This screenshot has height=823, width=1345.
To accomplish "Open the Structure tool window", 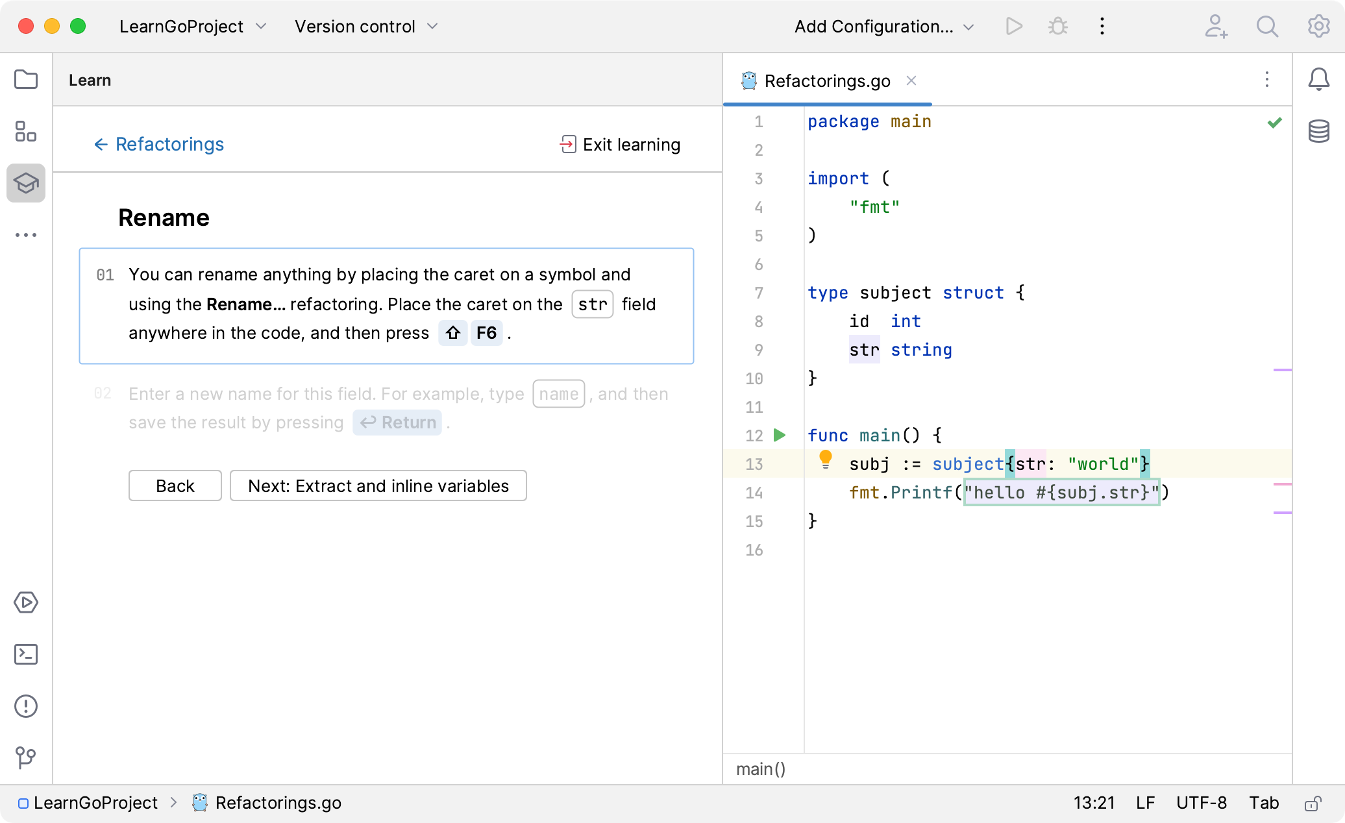I will (26, 131).
